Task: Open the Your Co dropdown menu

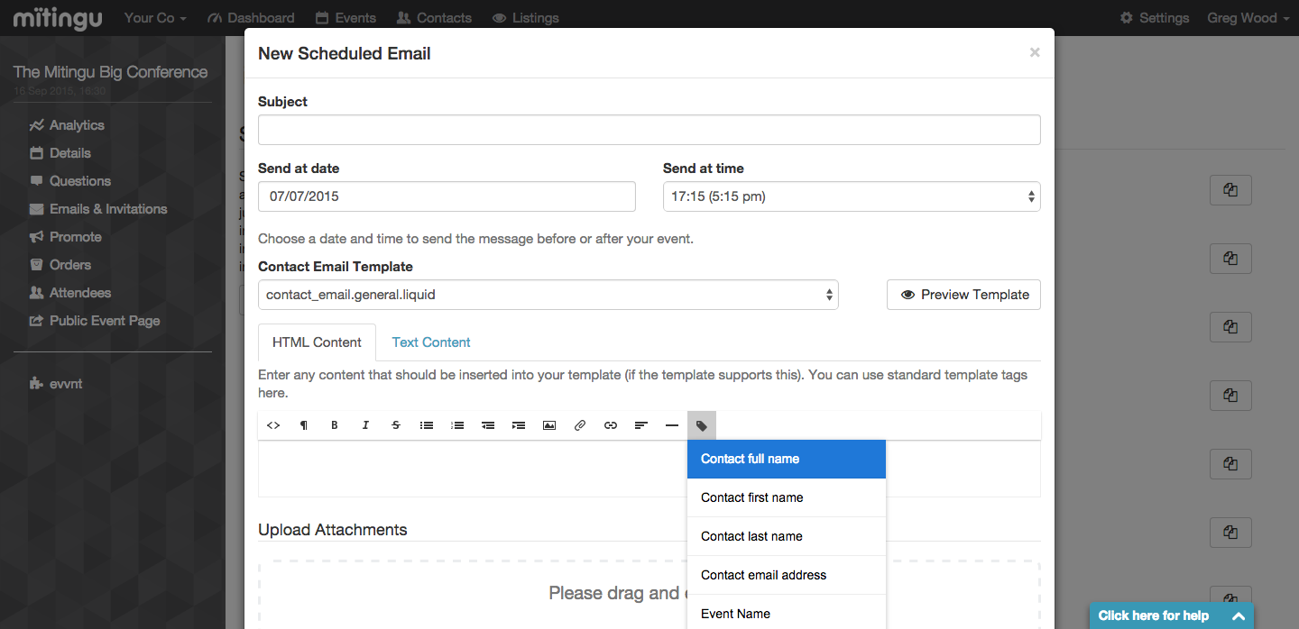Action: [x=155, y=18]
